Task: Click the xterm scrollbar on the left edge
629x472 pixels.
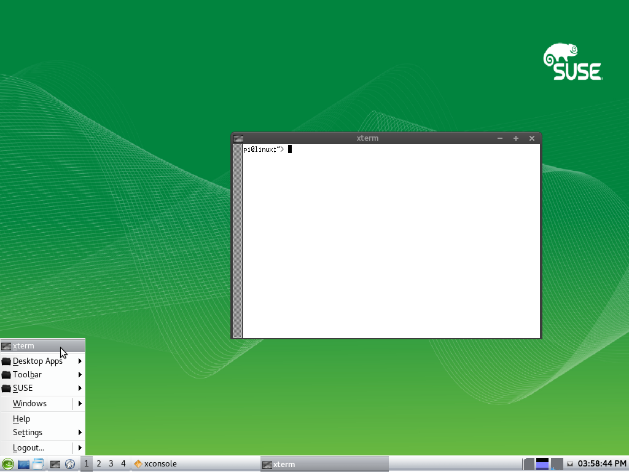Action: (238, 240)
